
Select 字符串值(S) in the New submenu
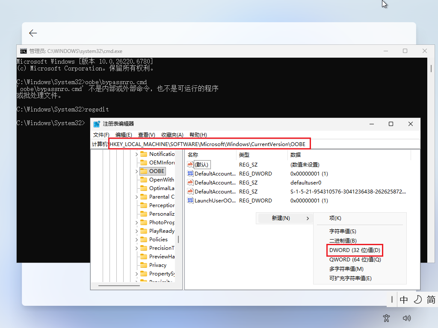pyautogui.click(x=342, y=231)
